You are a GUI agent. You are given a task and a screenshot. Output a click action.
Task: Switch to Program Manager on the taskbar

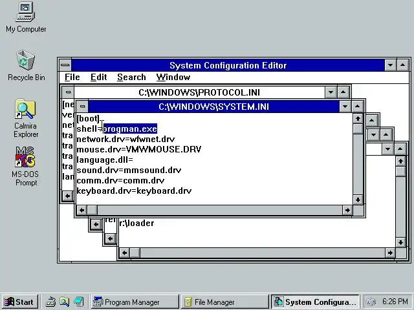click(x=135, y=302)
